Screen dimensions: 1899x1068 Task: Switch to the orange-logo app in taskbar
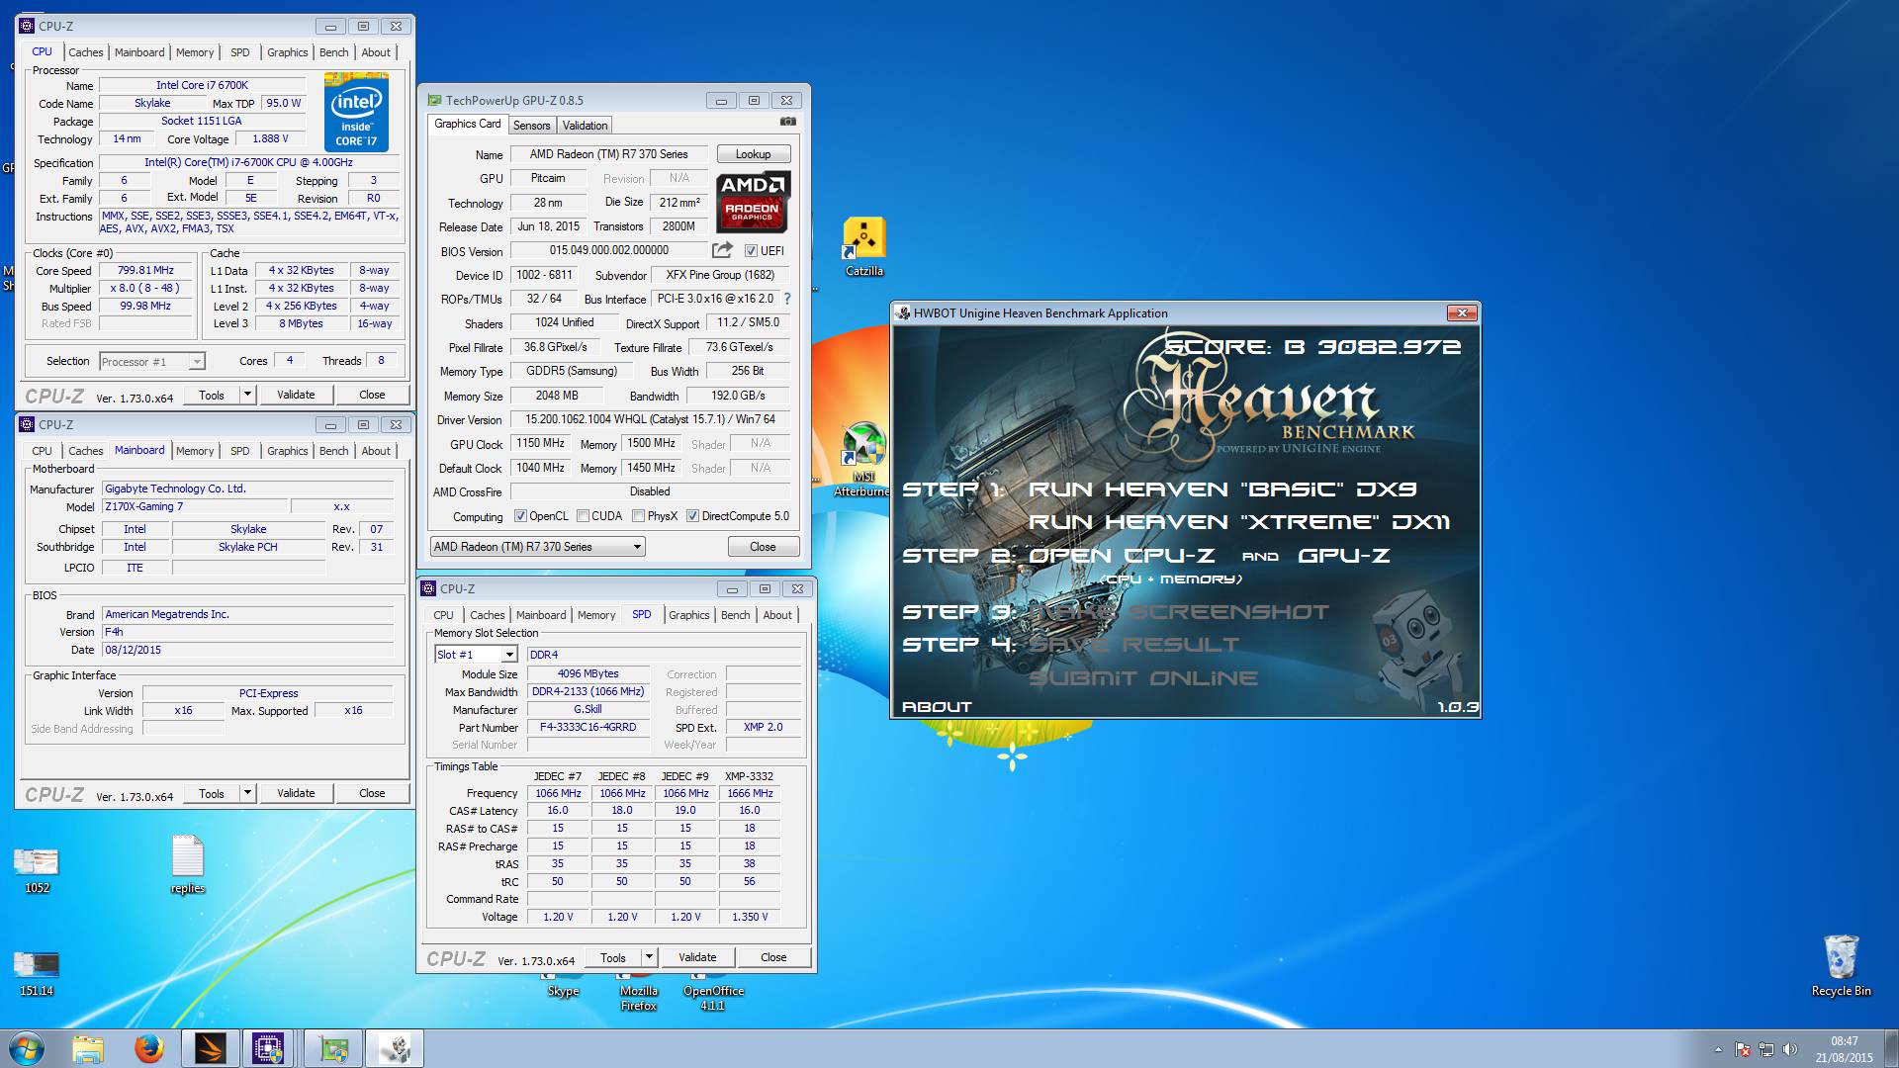[211, 1048]
